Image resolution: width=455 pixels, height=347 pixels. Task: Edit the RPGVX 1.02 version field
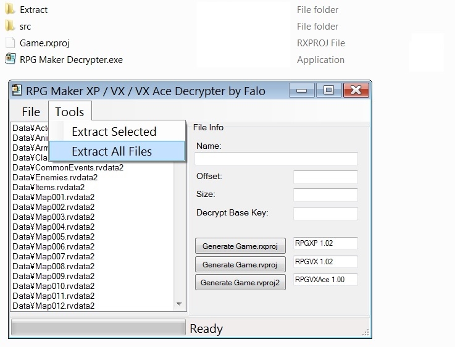click(325, 262)
